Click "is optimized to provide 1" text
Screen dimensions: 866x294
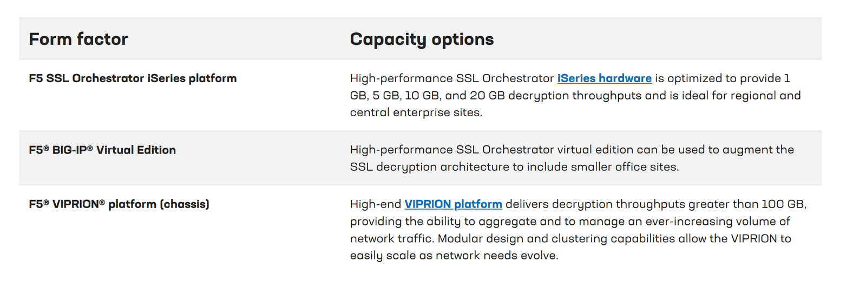[x=722, y=78]
